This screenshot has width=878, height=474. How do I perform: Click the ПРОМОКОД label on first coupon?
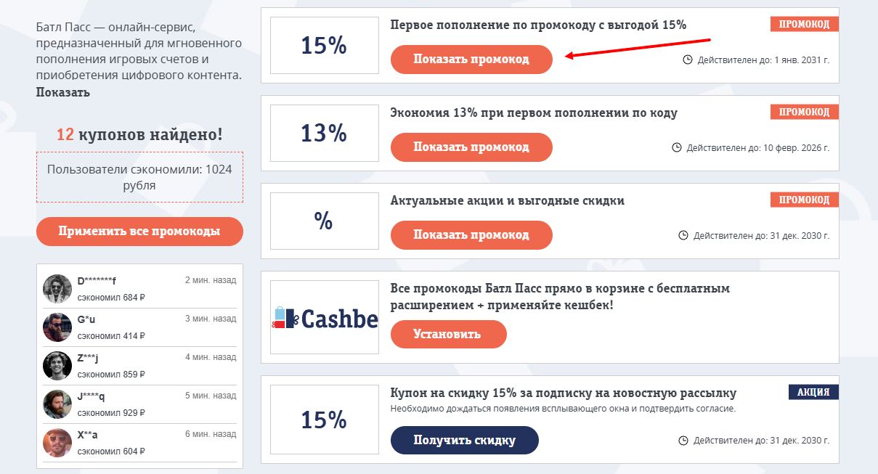[803, 23]
